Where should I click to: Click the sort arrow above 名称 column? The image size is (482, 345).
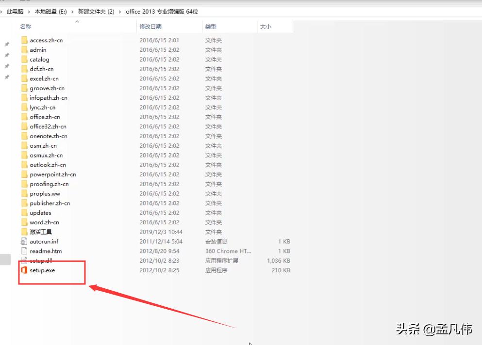coord(77,21)
